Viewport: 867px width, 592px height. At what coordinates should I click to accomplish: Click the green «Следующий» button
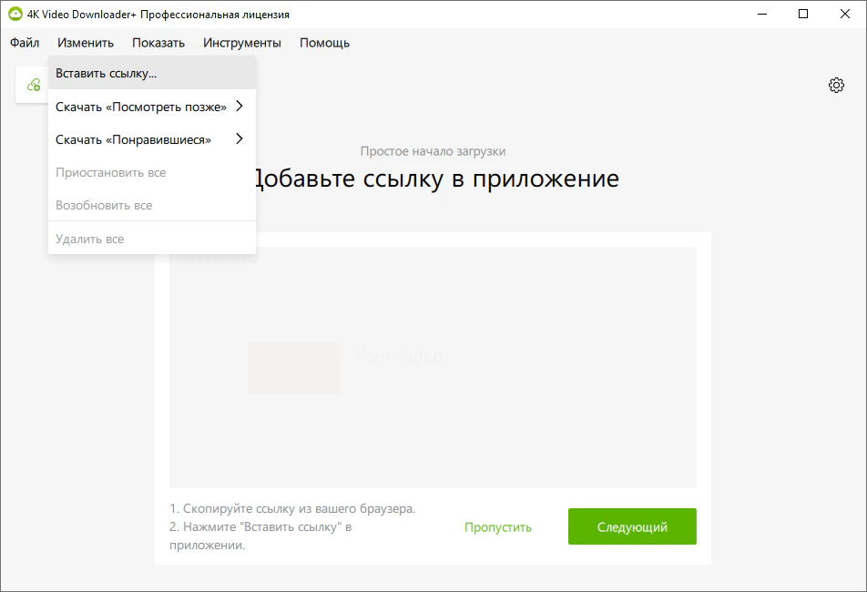pyautogui.click(x=632, y=526)
